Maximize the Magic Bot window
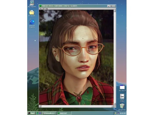 coord(111,6)
